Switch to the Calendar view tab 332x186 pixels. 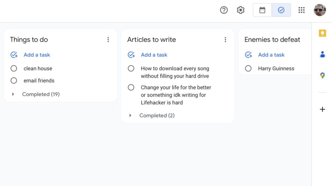click(262, 10)
